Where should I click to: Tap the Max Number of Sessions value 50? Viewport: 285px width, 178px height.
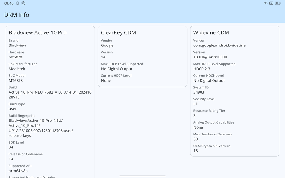click(196, 139)
